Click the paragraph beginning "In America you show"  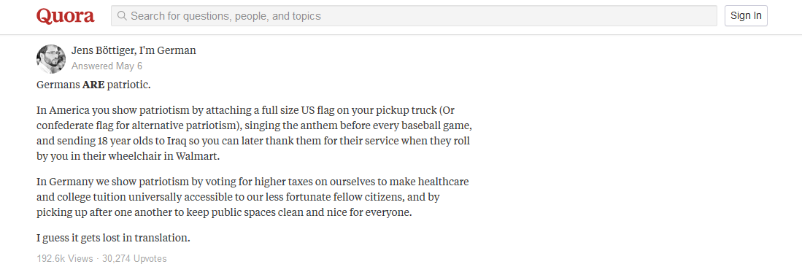(x=258, y=133)
